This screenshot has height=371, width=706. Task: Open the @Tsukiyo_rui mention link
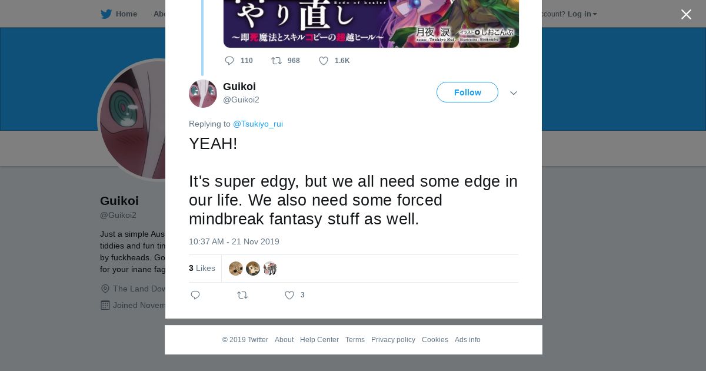[x=258, y=124]
